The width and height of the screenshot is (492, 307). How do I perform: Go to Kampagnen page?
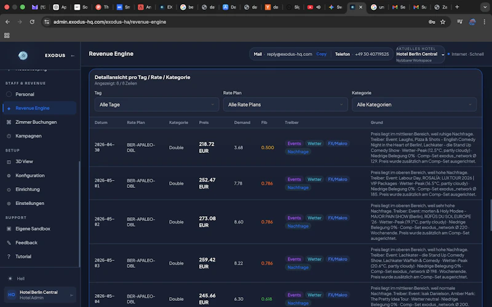pos(39,136)
